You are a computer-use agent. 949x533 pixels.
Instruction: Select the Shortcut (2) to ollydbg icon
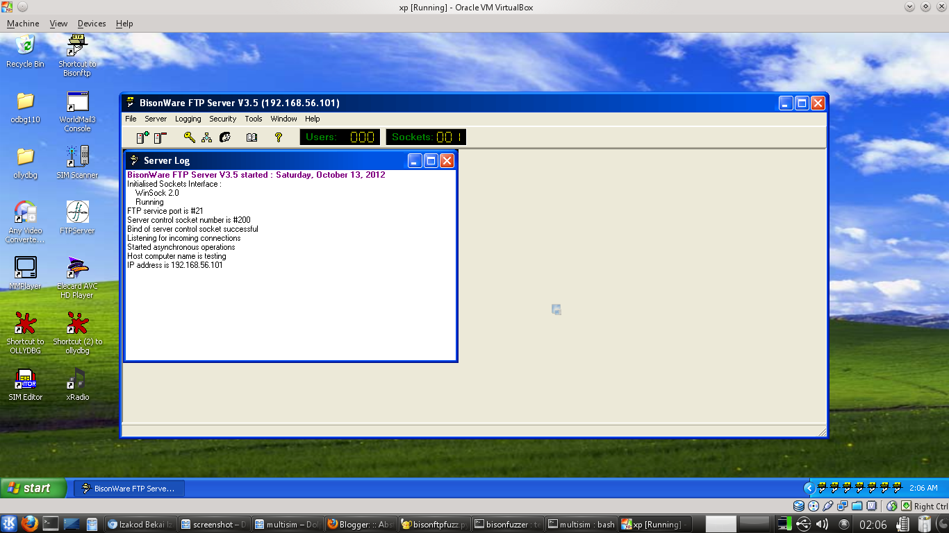click(77, 333)
